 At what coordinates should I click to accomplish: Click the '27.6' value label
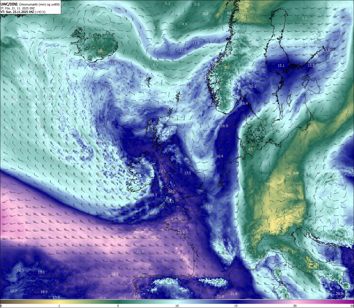(148, 264)
